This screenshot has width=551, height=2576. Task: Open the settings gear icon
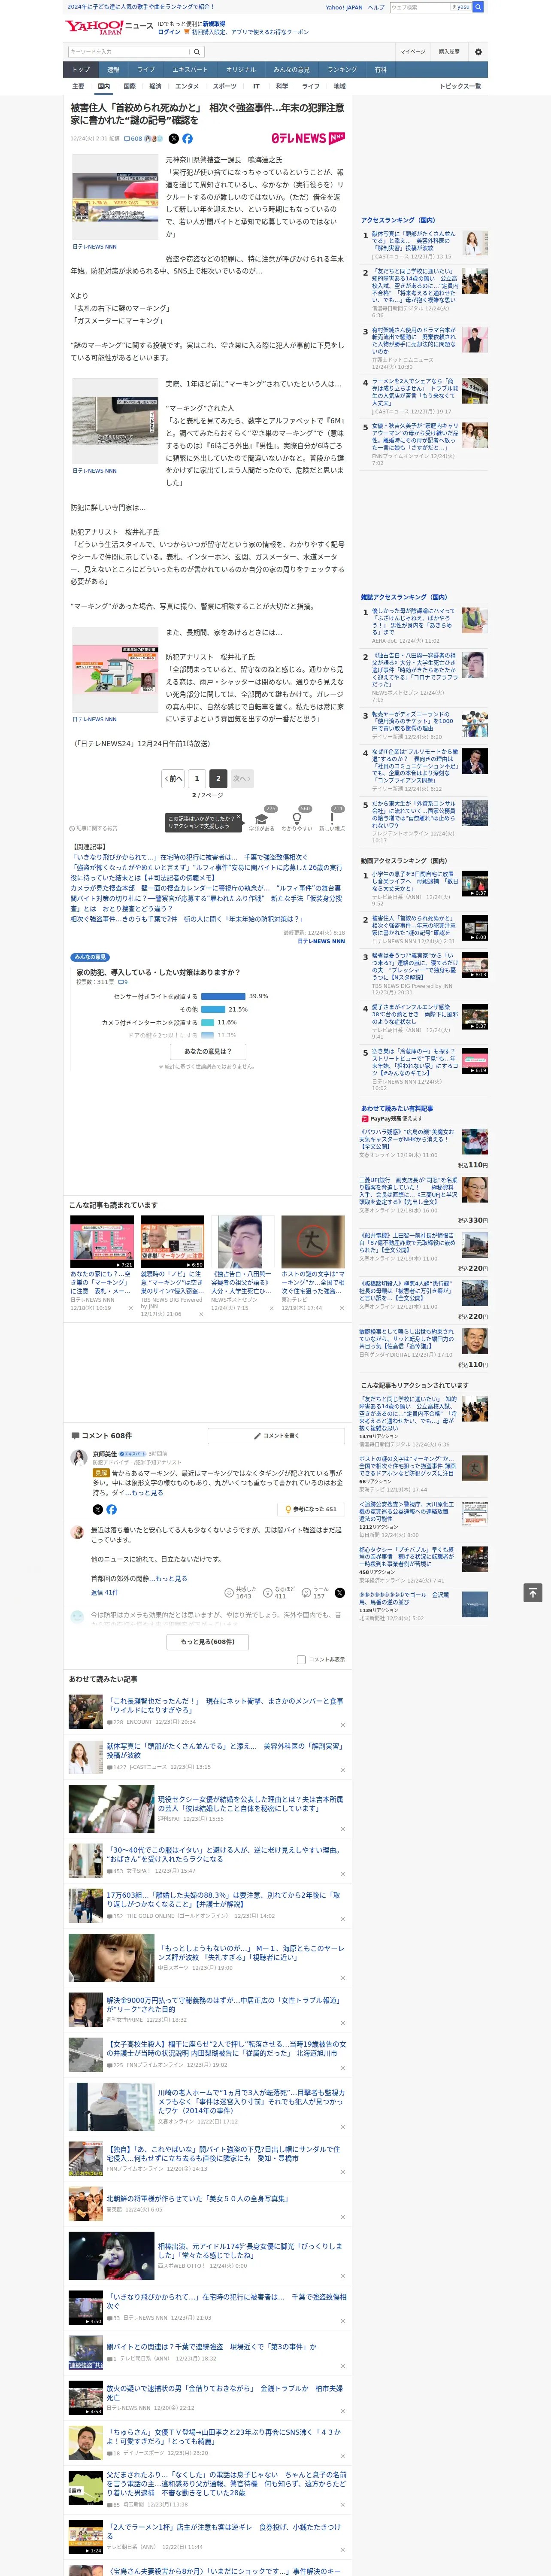(x=478, y=51)
